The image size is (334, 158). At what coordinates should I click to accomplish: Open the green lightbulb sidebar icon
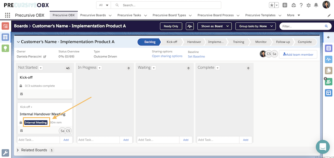tap(5, 48)
